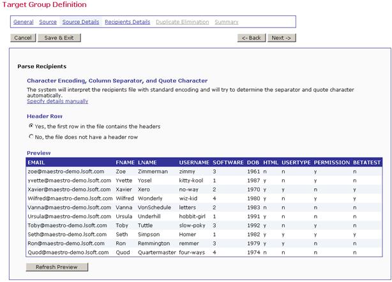Click the username kitty-kool

(192, 181)
